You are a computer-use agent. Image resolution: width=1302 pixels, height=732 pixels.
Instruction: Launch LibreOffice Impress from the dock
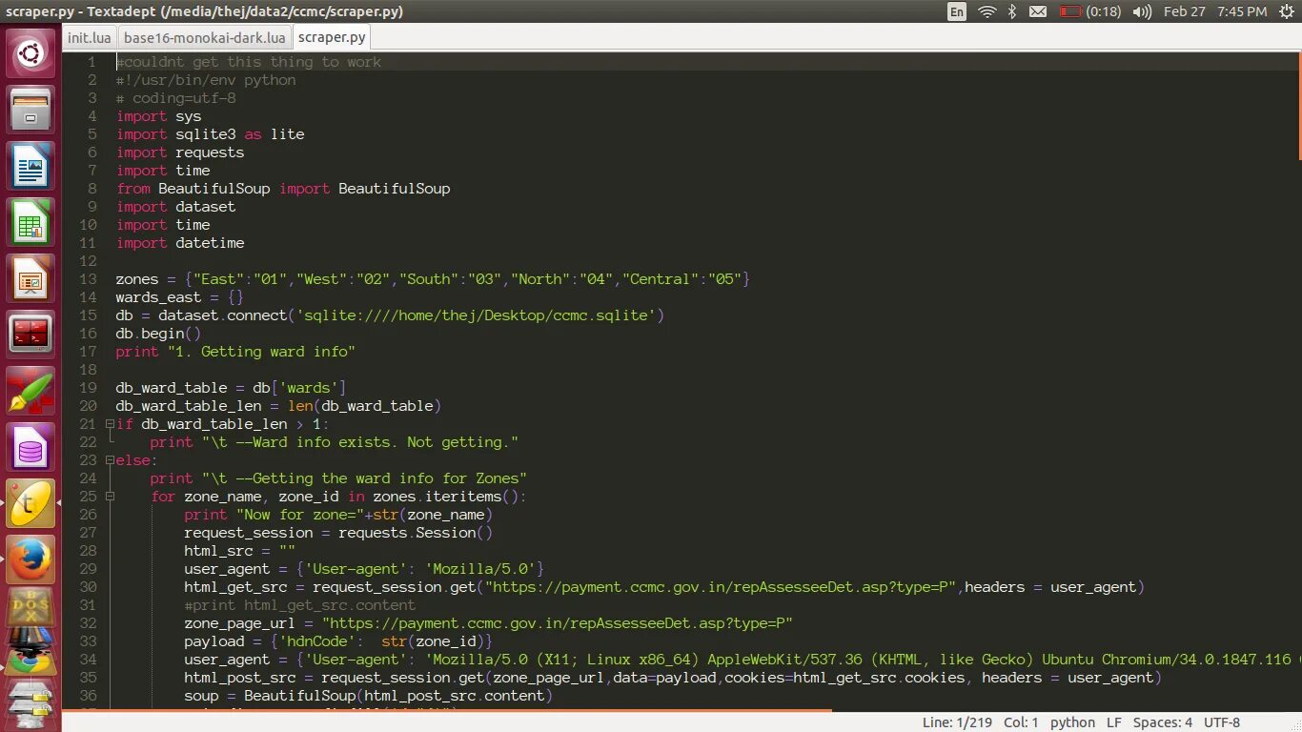coord(31,277)
